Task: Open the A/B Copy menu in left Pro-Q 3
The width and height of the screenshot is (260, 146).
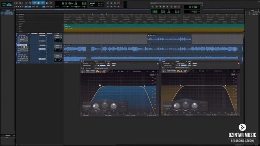Action: click(121, 71)
